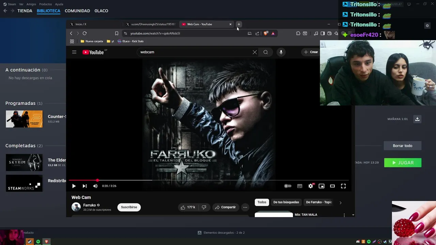Switch to the x.com Dheerusingh25 status tab
This screenshot has height=245, width=436.
tap(151, 24)
